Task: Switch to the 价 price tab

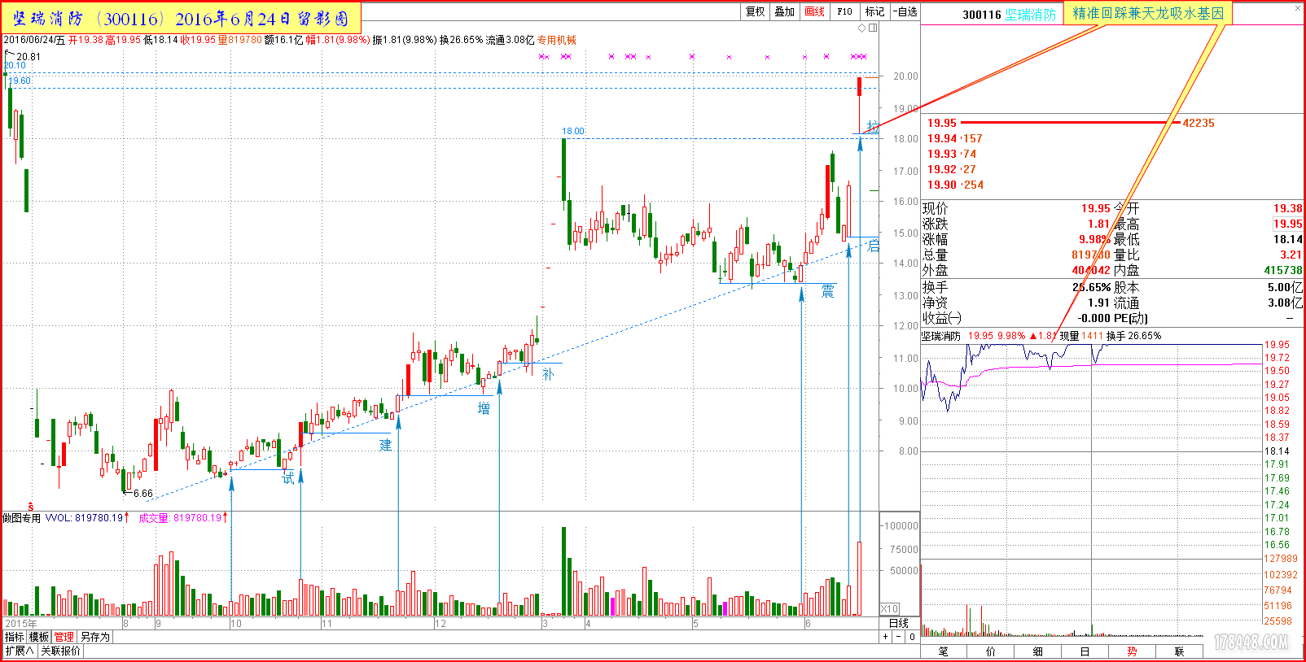Action: click(x=991, y=651)
